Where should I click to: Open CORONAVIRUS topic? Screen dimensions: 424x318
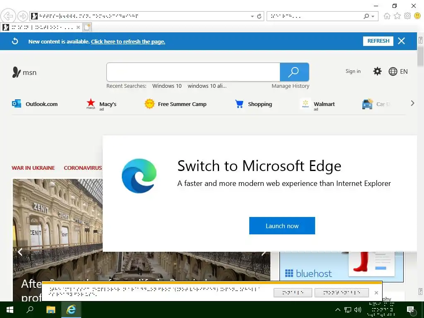[83, 168]
